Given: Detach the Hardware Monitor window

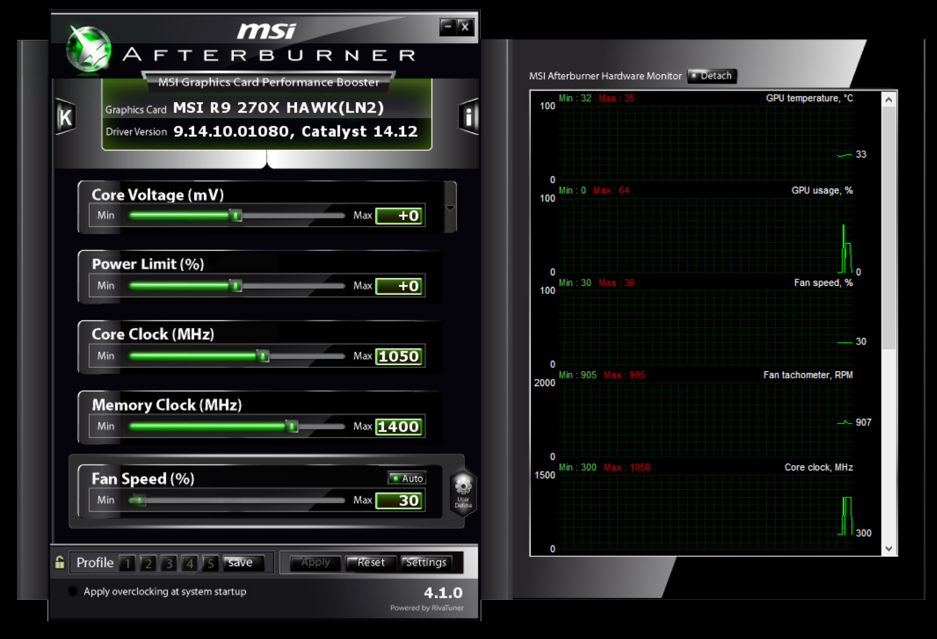Looking at the screenshot, I should pos(712,76).
